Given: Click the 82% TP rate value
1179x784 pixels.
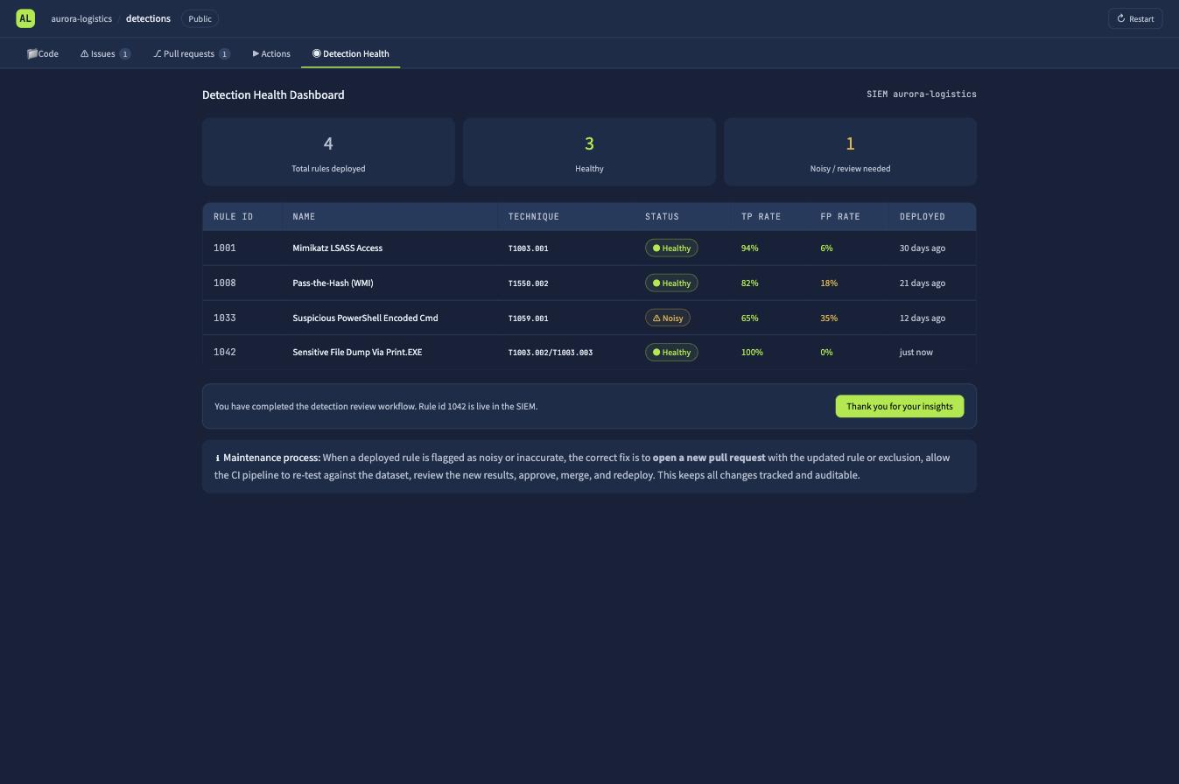Looking at the screenshot, I should [x=750, y=283].
